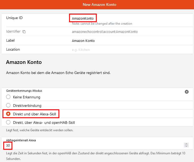Image resolution: width=194 pixels, height=162 pixels.
Task: Decrease the Abfrageintervall Alexa value with the down arrow
Action: pos(186,146)
